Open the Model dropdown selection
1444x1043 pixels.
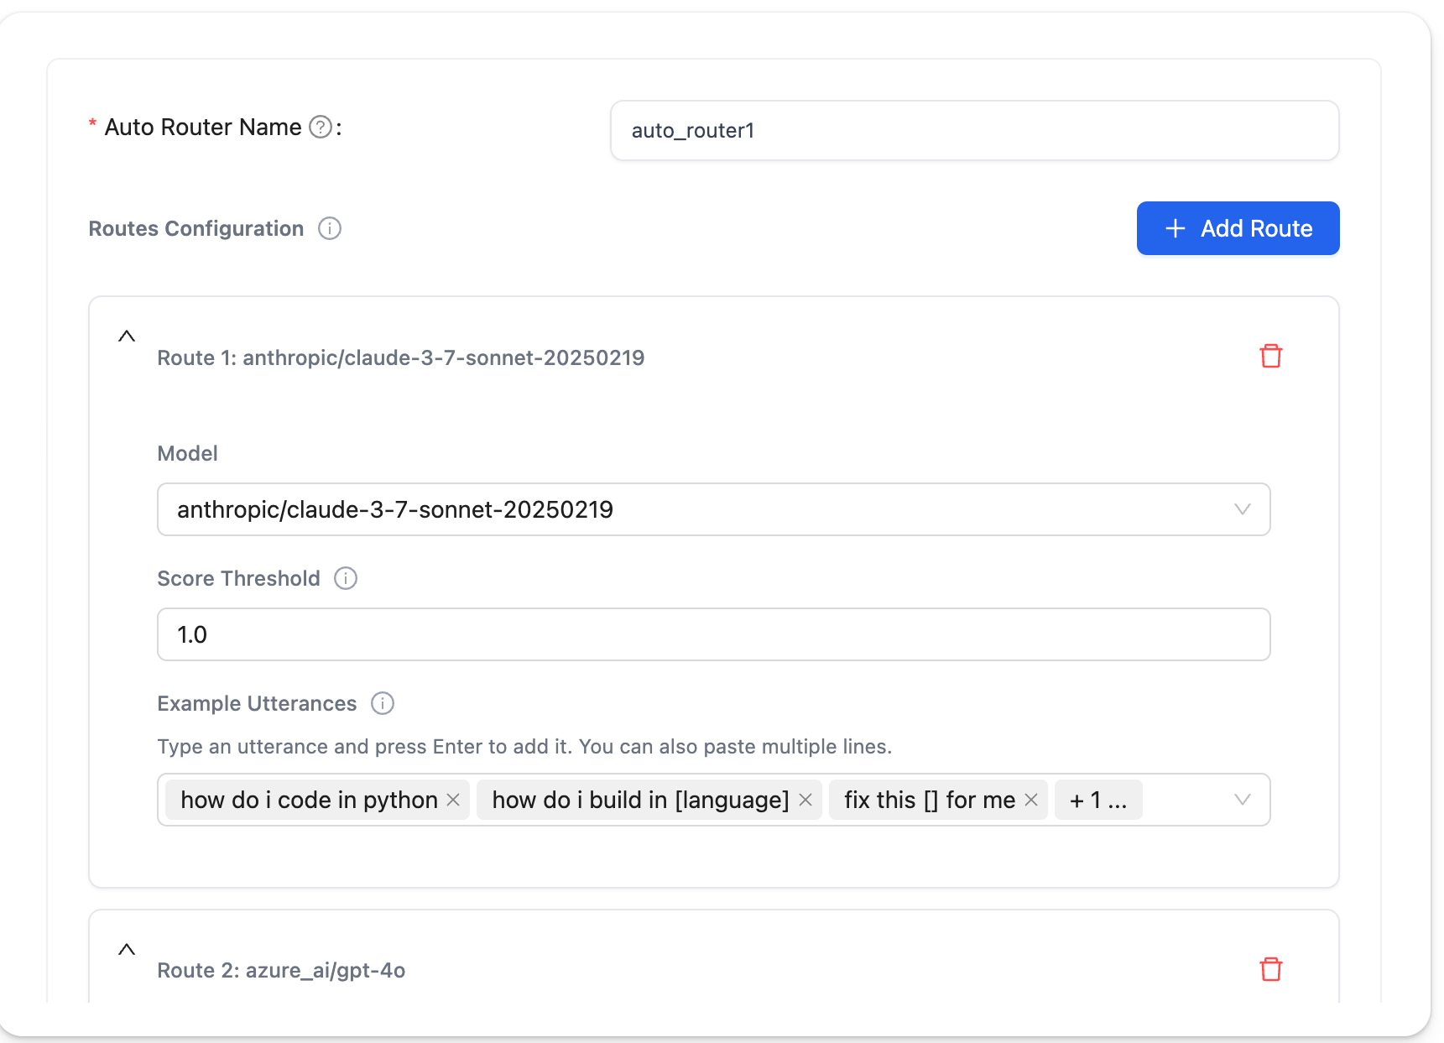[x=713, y=509]
